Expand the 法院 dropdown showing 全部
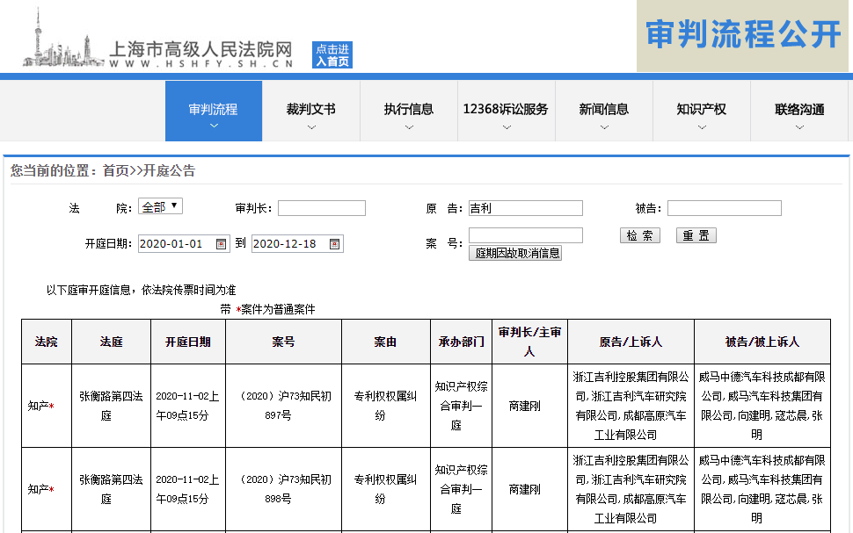The image size is (853, 533). click(161, 207)
